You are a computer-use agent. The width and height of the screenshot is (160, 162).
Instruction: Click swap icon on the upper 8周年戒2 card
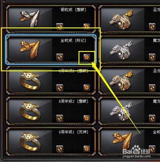[x=60, y=88]
